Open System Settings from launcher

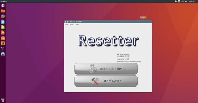click(x=3, y=49)
